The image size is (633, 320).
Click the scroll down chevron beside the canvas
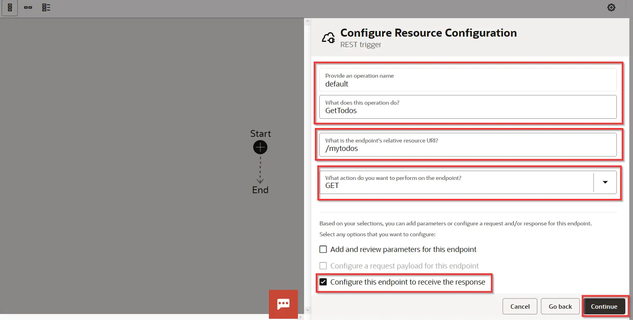[x=308, y=310]
